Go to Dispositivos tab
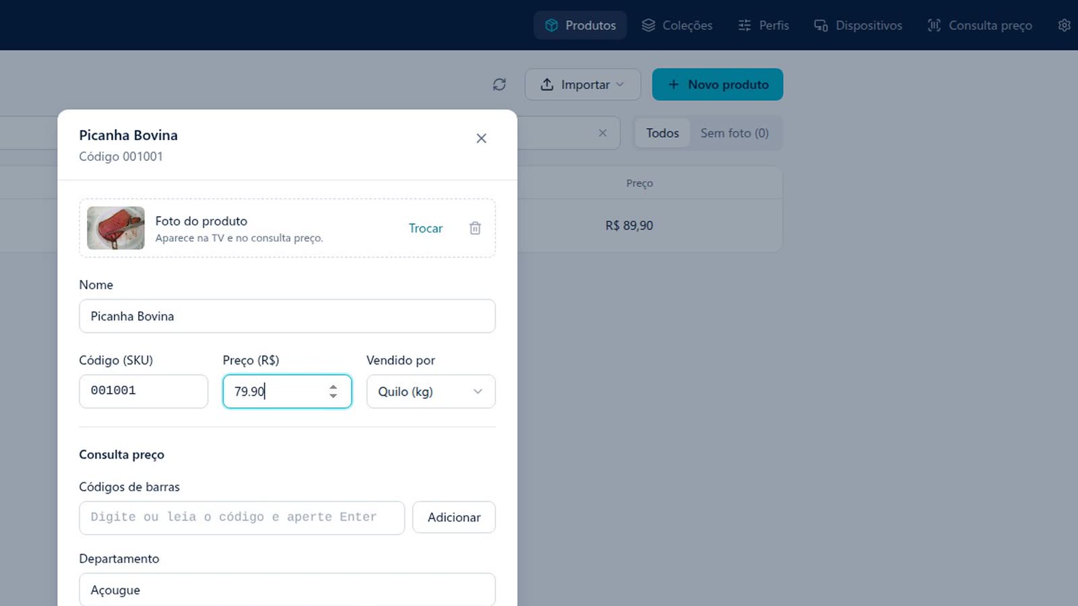 pos(858,25)
